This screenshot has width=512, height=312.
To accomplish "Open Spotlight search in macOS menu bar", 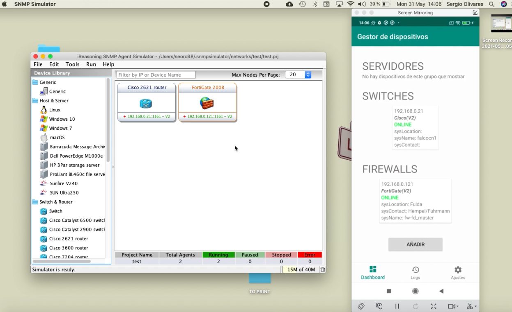I will 491,4.
